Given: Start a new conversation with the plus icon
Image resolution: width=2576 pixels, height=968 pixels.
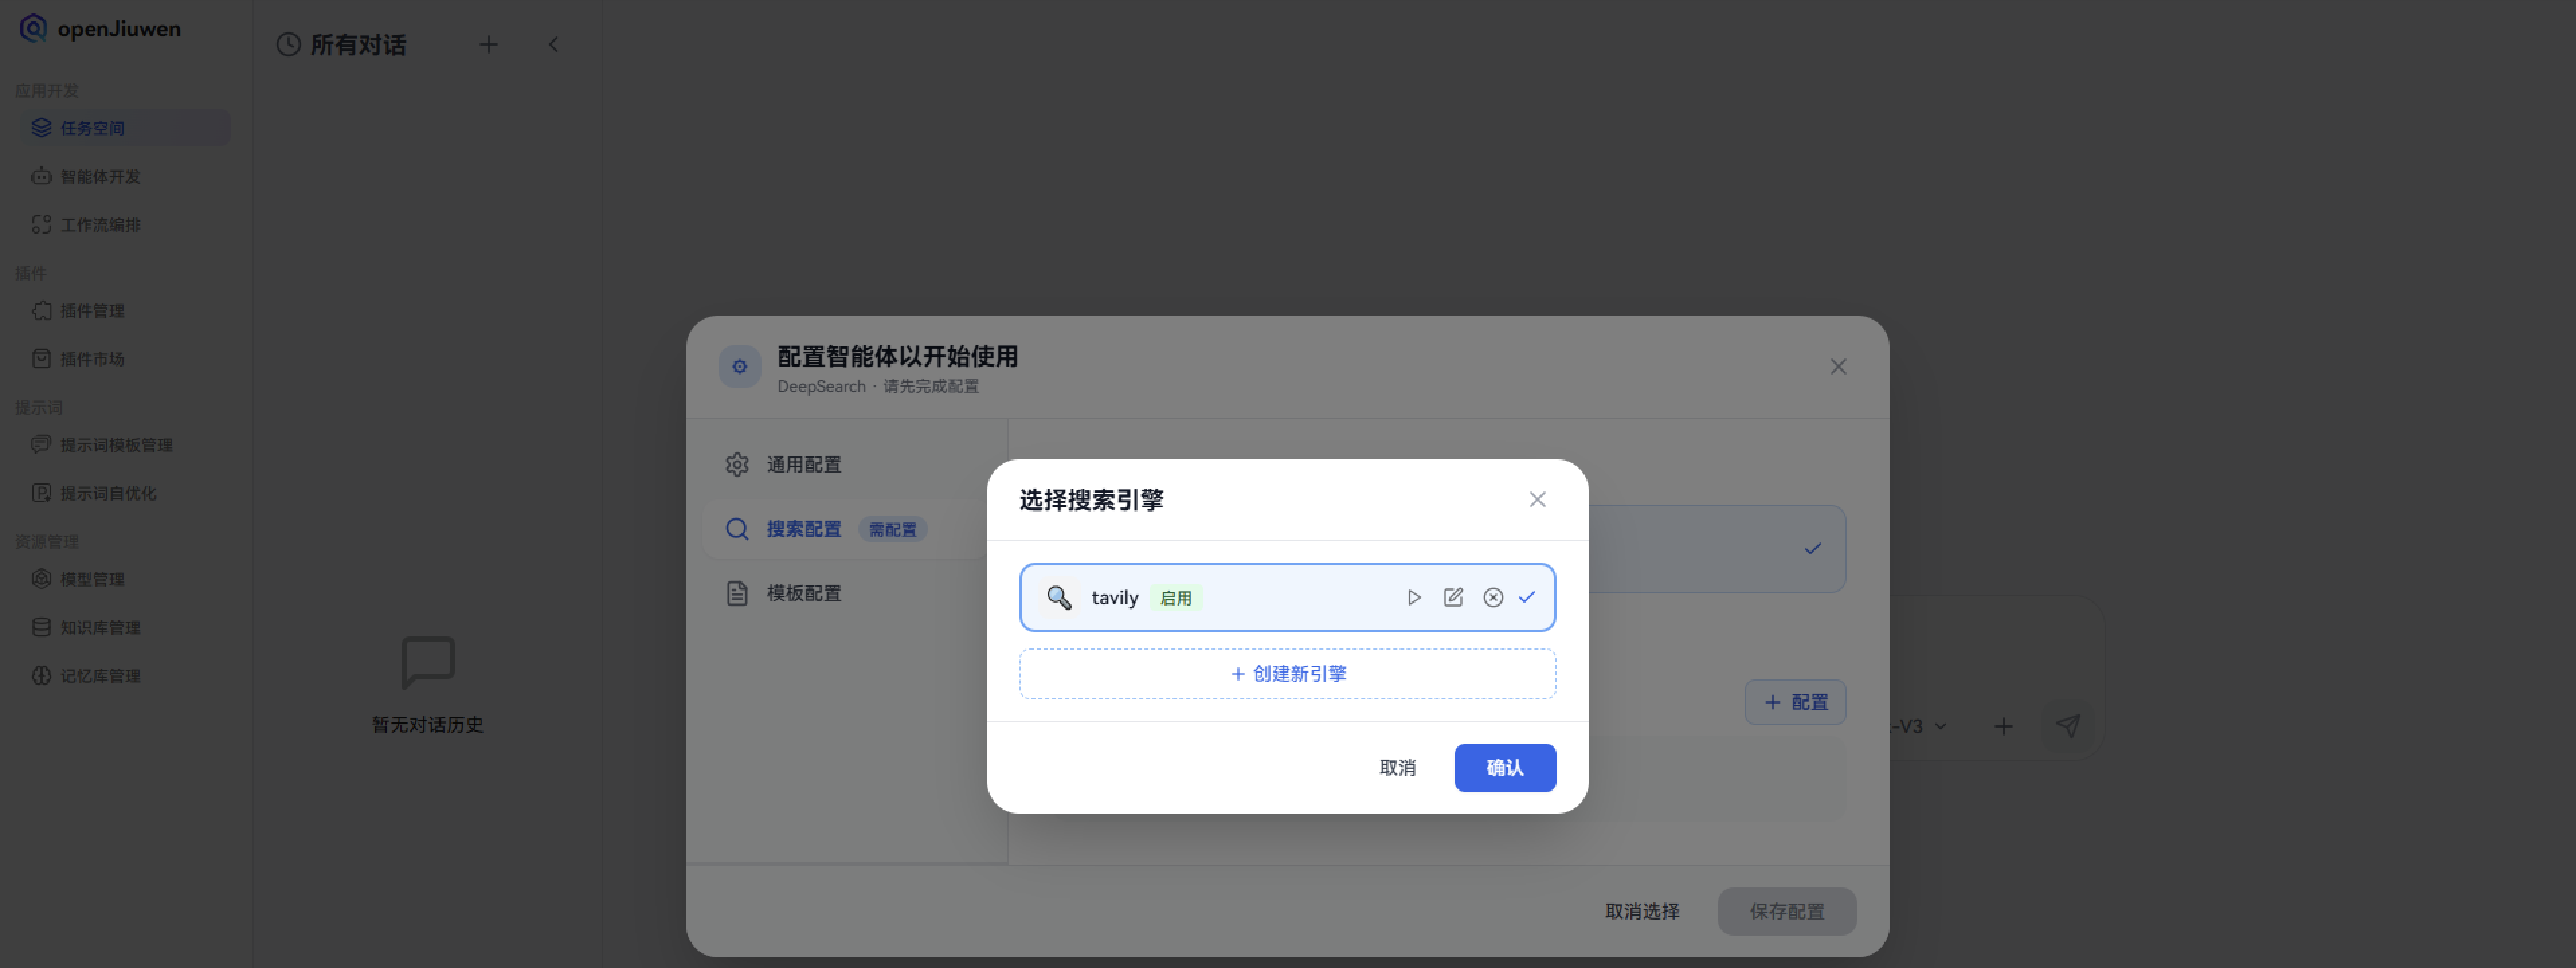Looking at the screenshot, I should click(489, 44).
